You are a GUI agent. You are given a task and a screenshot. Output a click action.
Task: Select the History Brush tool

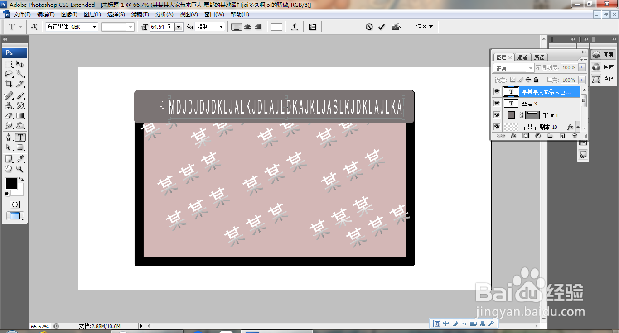tap(20, 106)
